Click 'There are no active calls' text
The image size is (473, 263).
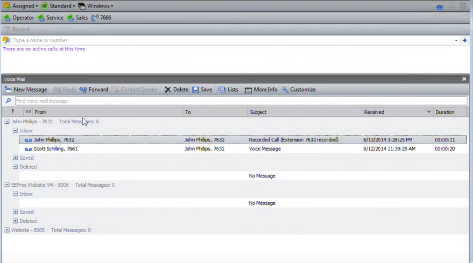coord(44,49)
